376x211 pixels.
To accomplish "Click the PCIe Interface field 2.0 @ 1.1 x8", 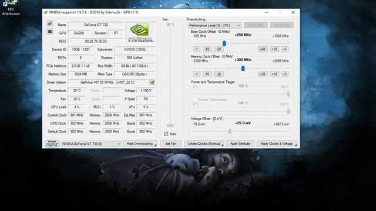I will (81, 66).
